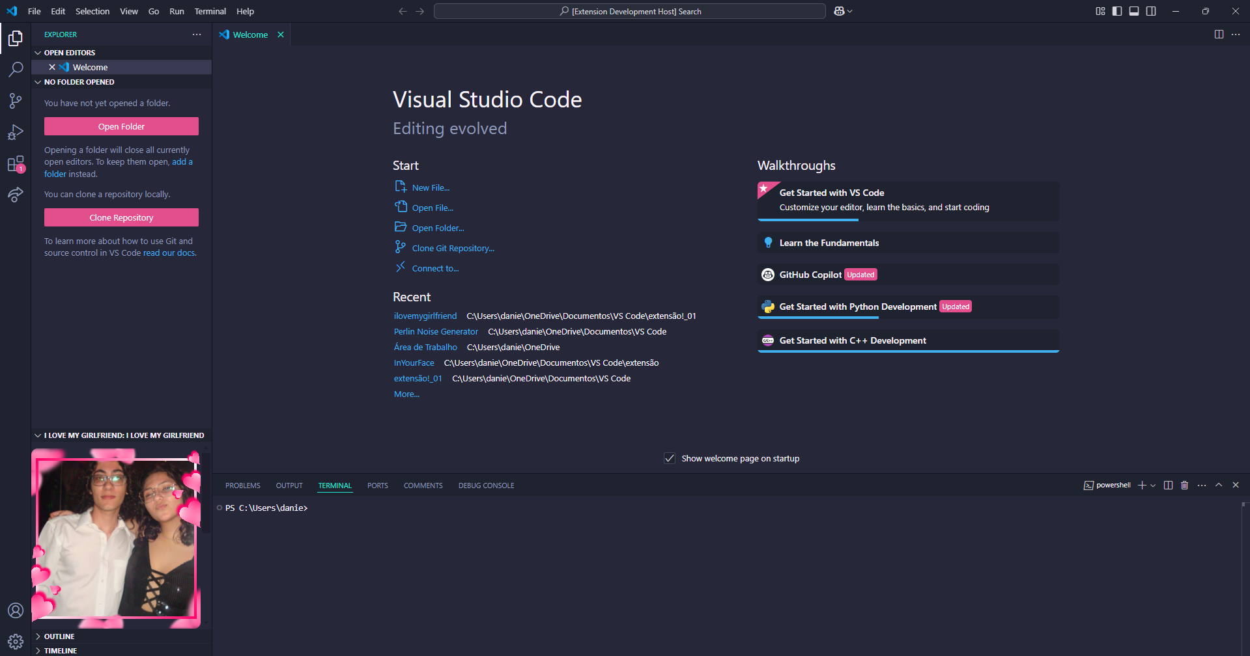Split the editor to the right
This screenshot has height=656, width=1250.
[1219, 34]
